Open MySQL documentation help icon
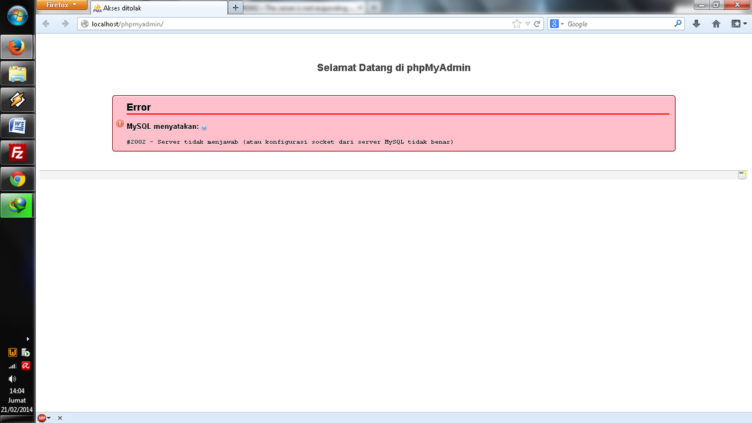Viewport: 752px width, 423px height. pos(204,127)
